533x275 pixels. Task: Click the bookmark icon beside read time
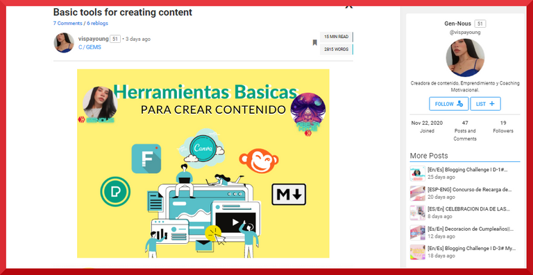click(315, 43)
